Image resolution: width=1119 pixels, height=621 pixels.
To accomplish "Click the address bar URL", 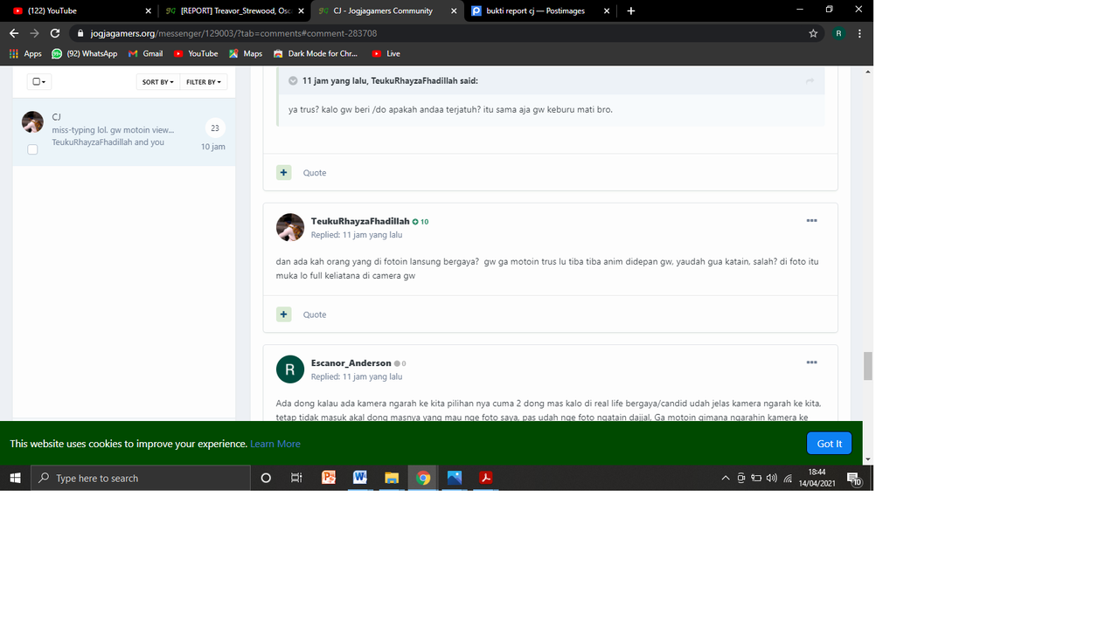I will point(233,33).
